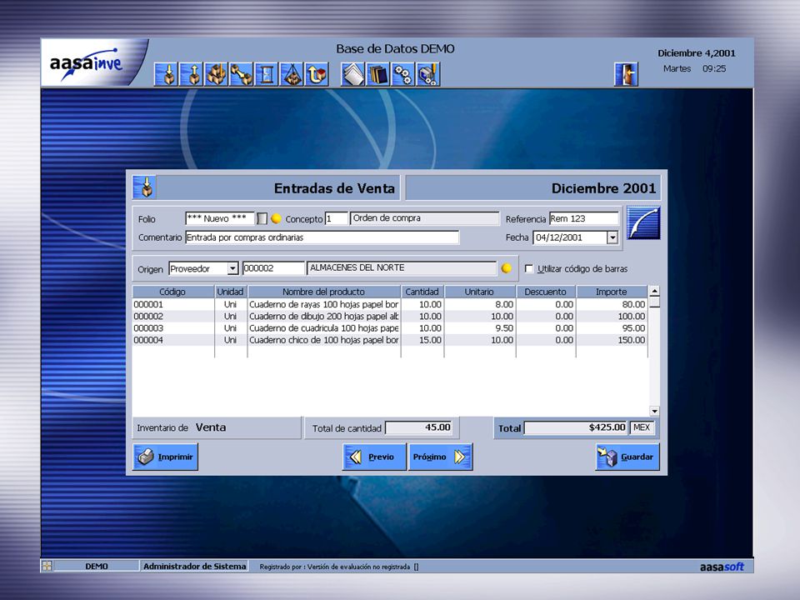Click the yellow lookup dot beside ALMACENES DEL NORTE
Image resolution: width=800 pixels, height=600 pixels.
(x=506, y=268)
